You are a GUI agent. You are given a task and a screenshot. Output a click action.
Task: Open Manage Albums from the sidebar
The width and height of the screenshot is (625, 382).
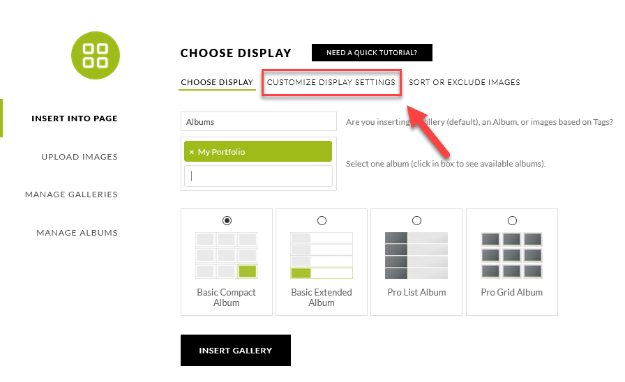point(77,233)
